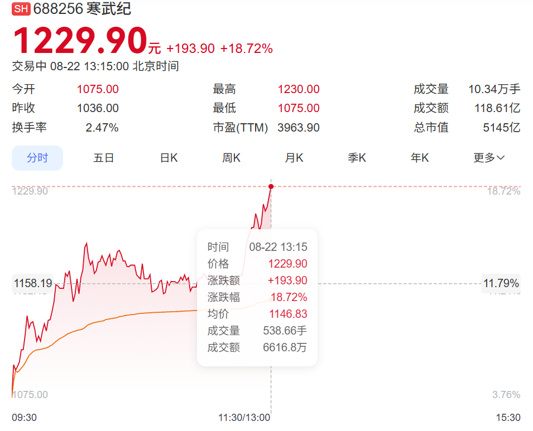Click the 11.79% crosshair percentage label
The width and height of the screenshot is (533, 431).
[x=501, y=283]
